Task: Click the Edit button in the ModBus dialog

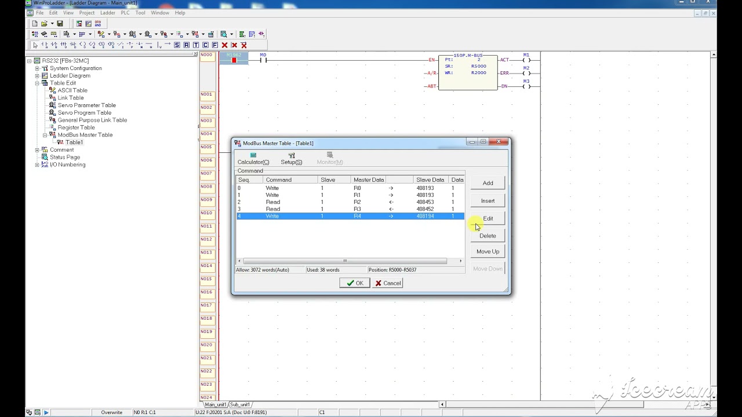Action: tap(488, 218)
